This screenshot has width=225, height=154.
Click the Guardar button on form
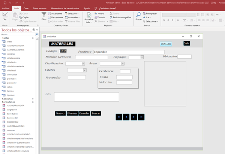click(84, 113)
